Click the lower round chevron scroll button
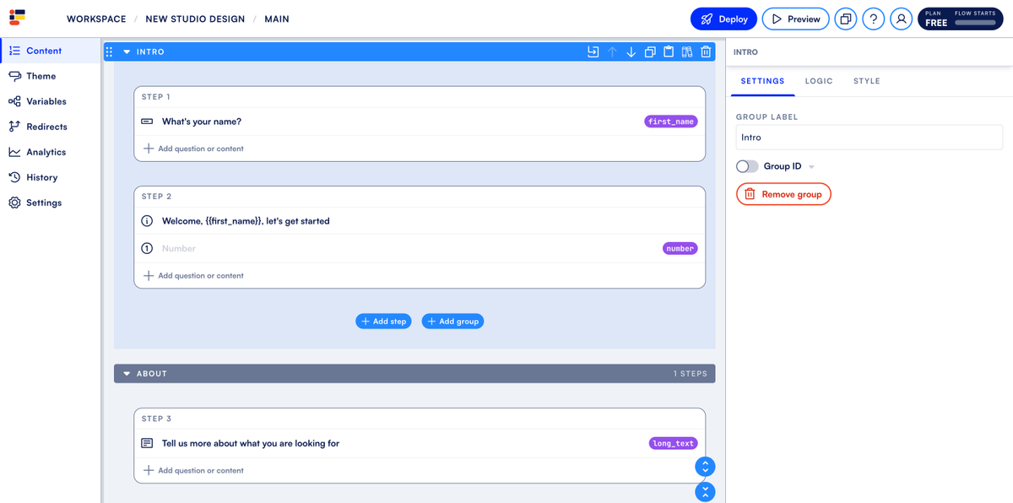 pyautogui.click(x=705, y=492)
